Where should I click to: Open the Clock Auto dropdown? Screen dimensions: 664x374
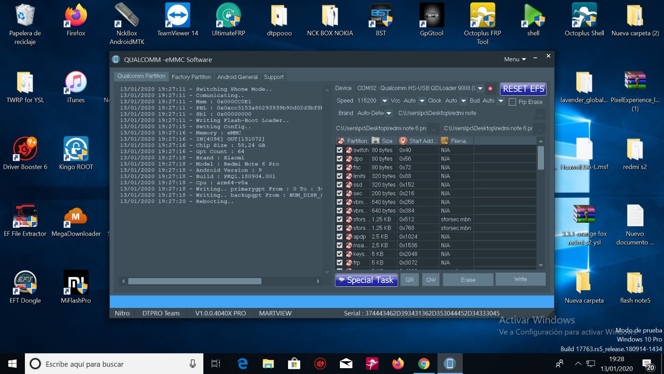click(x=464, y=101)
